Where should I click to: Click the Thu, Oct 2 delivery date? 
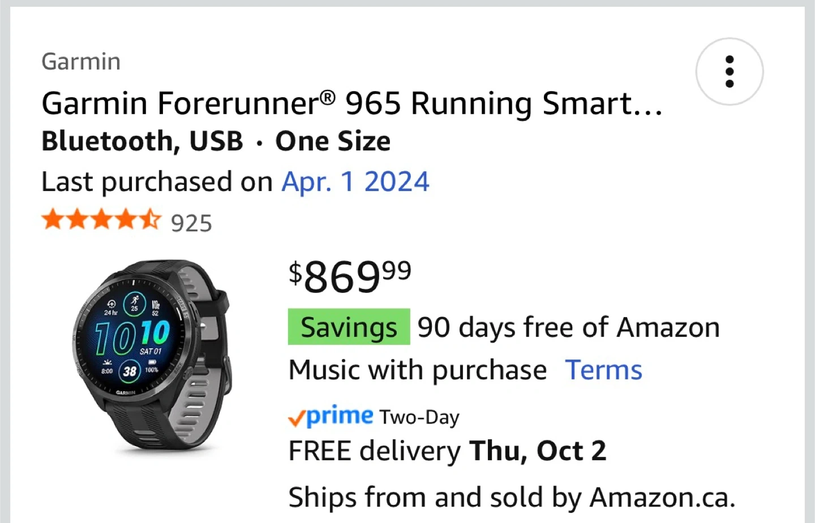tap(538, 451)
